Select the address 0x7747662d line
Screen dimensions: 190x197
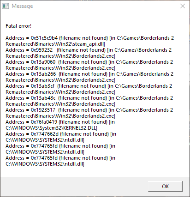coord(61,134)
